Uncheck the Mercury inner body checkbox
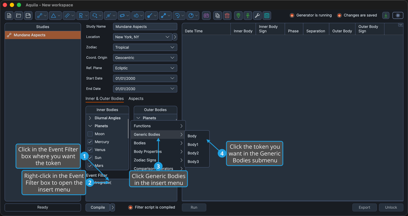 click(x=90, y=142)
